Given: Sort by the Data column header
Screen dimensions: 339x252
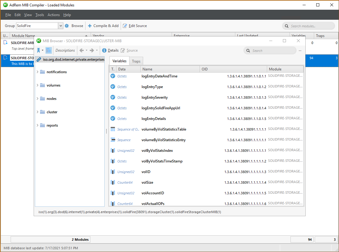Looking at the screenshot, I should coord(129,69).
